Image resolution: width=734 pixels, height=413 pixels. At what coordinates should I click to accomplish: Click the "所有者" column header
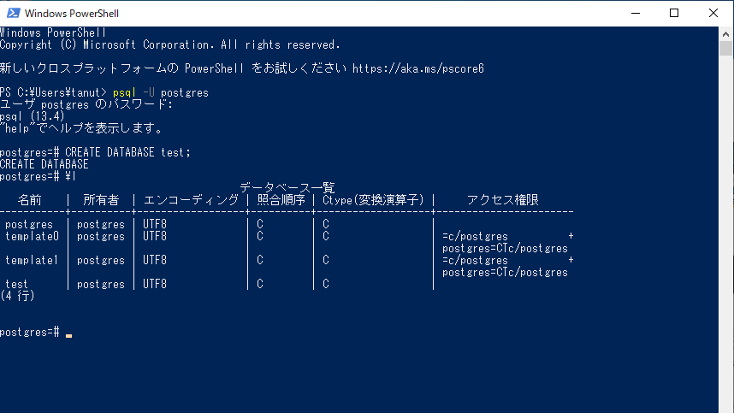(101, 200)
